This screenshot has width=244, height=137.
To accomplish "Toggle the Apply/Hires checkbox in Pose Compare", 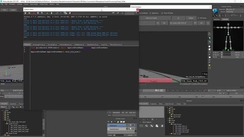I will pos(150,13).
